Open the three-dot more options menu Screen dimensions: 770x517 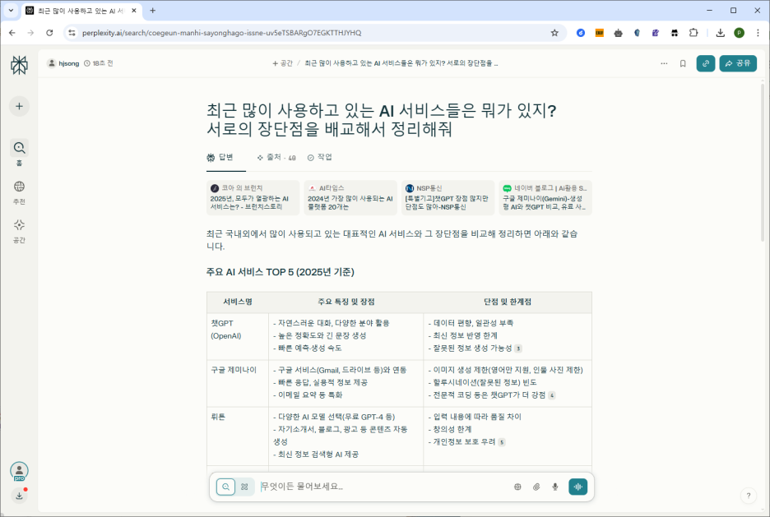pyautogui.click(x=664, y=63)
